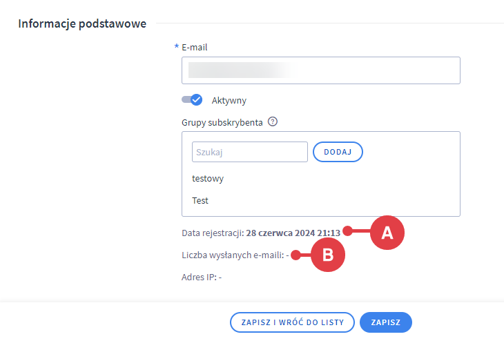Click the E-mail field label

pos(194,48)
